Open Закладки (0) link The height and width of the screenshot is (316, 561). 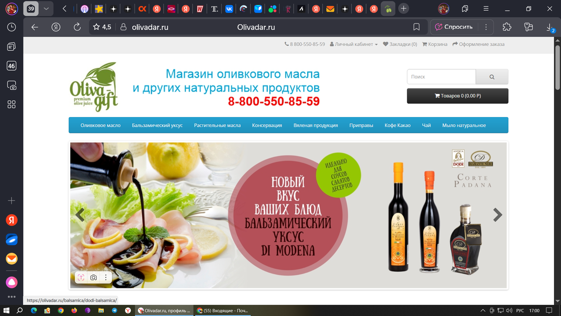coord(400,44)
